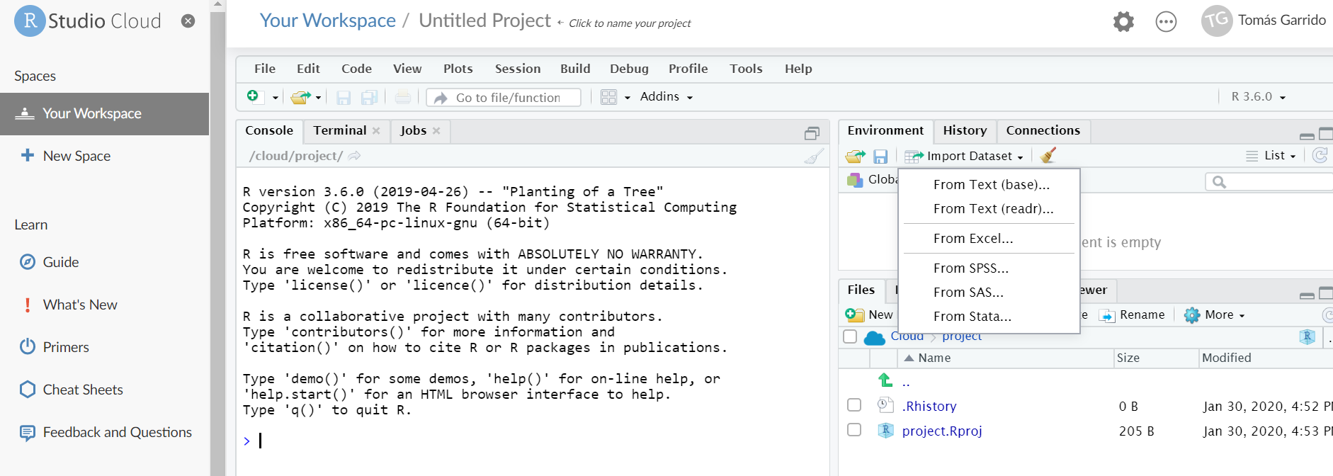Open the More dropdown in Files pane
Image resolution: width=1333 pixels, height=476 pixels.
1214,315
